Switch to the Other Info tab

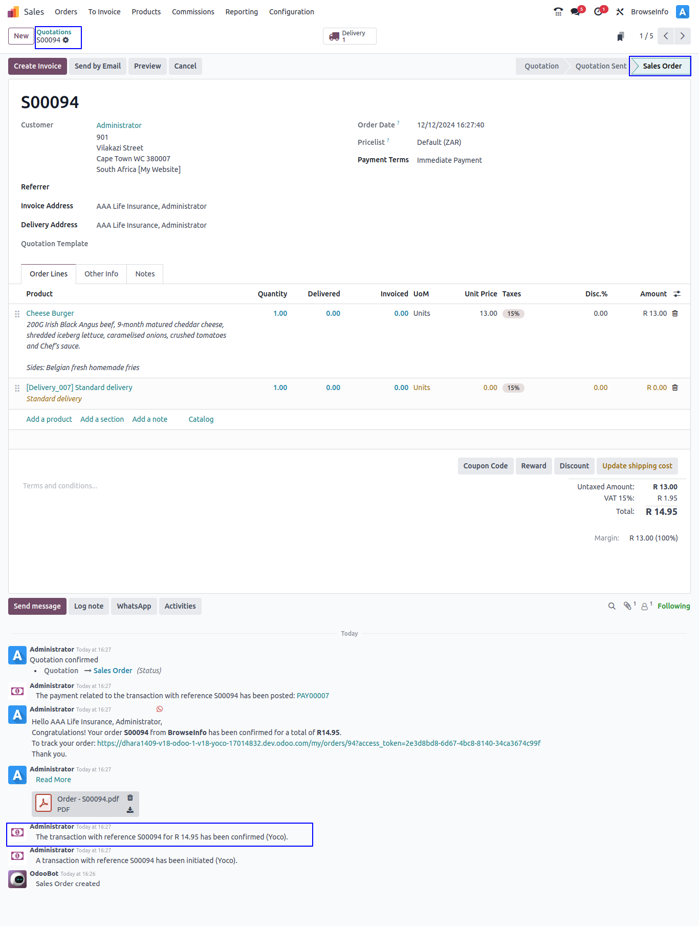[101, 274]
